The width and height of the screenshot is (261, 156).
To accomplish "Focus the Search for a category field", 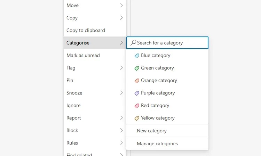I will 171,43.
